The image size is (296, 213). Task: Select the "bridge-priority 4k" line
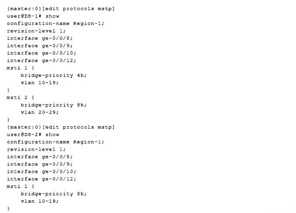[x=53, y=75]
